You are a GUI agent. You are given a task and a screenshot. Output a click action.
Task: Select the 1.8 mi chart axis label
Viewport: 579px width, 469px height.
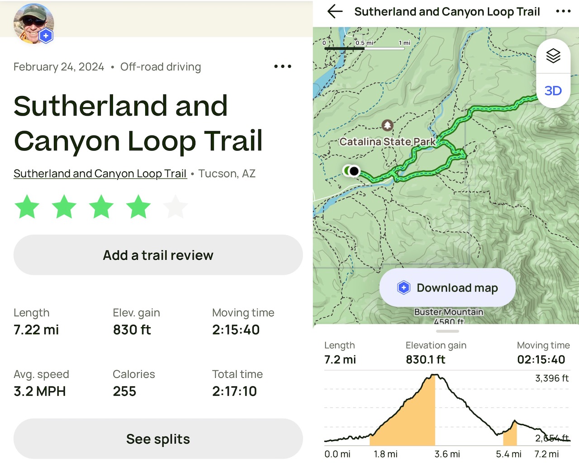pos(385,454)
